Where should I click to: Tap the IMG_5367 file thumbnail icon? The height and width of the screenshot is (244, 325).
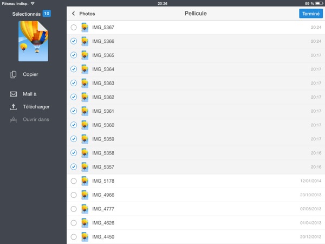pyautogui.click(x=84, y=27)
